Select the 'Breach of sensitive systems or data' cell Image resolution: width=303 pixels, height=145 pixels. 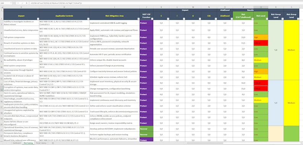(21, 43)
